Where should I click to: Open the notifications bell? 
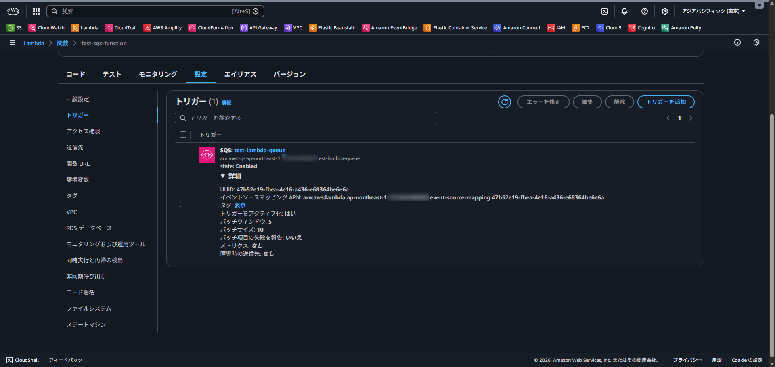(624, 11)
